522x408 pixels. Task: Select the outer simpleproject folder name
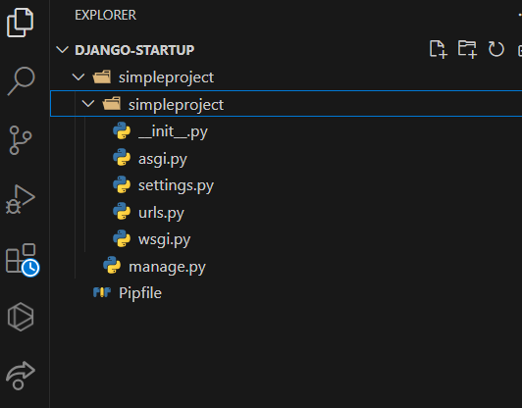(166, 77)
